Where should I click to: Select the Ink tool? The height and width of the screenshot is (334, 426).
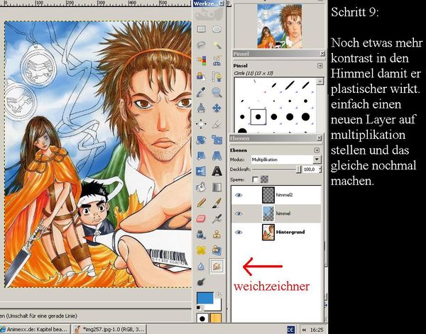pyautogui.click(x=201, y=235)
